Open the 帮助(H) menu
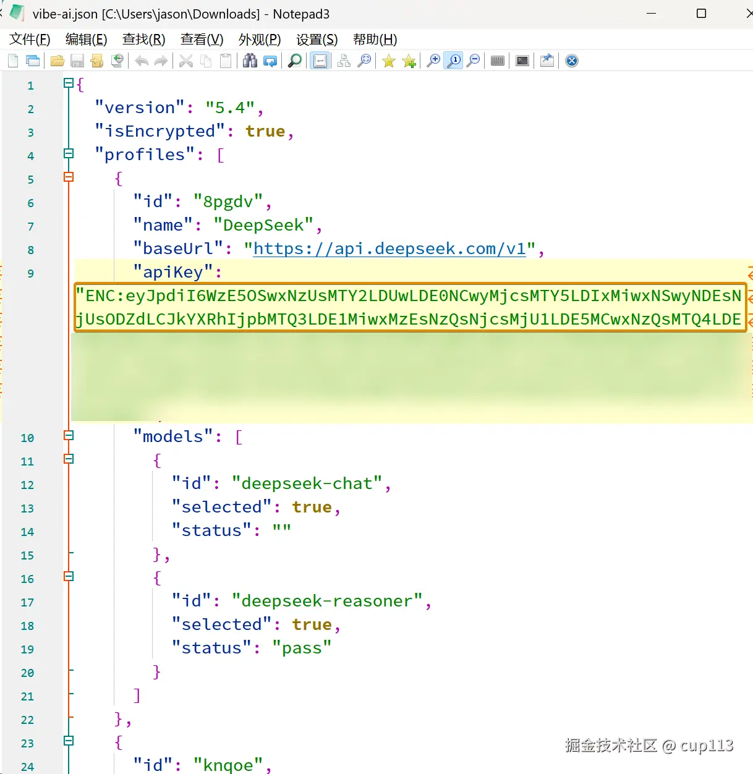 375,40
